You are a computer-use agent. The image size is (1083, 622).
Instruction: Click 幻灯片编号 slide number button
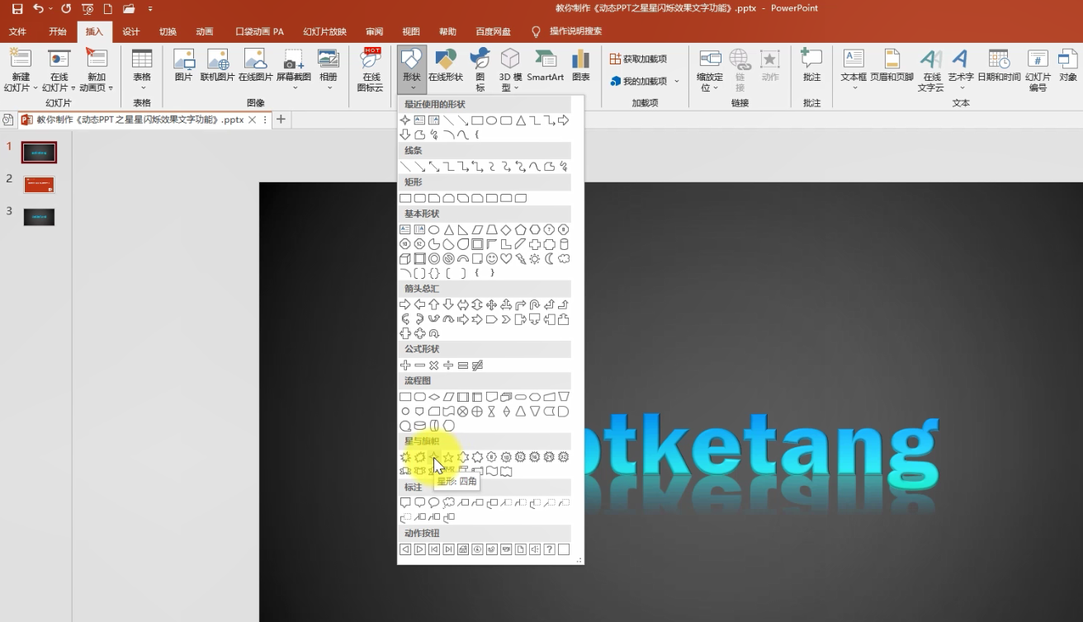pyautogui.click(x=1038, y=69)
